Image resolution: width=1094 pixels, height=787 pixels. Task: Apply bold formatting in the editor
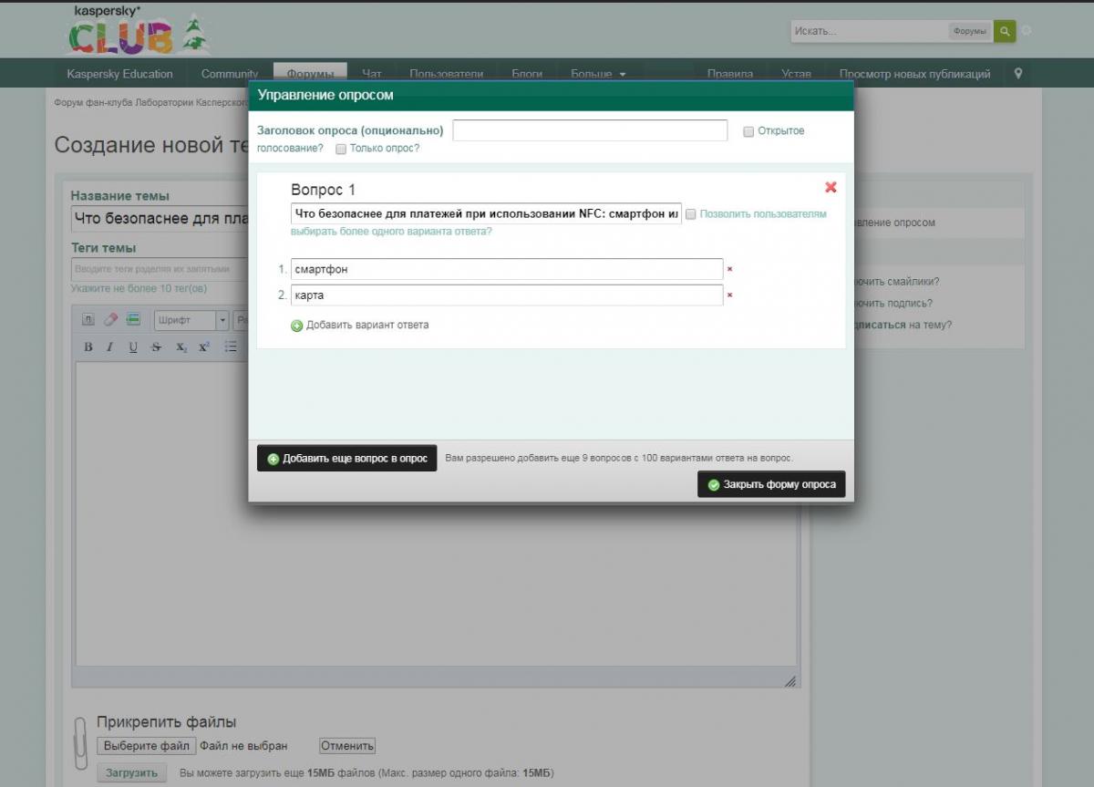pos(88,347)
